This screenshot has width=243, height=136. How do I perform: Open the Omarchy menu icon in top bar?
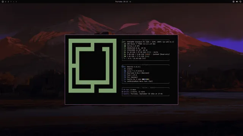point(3,2)
